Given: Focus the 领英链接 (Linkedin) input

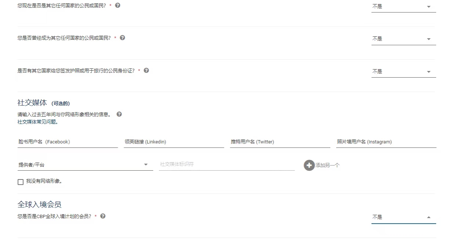Looking at the screenshot, I should (x=174, y=142).
